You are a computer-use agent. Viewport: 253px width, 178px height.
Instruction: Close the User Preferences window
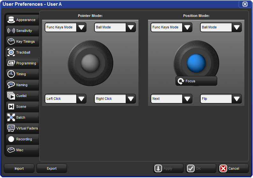pyautogui.click(x=245, y=4)
